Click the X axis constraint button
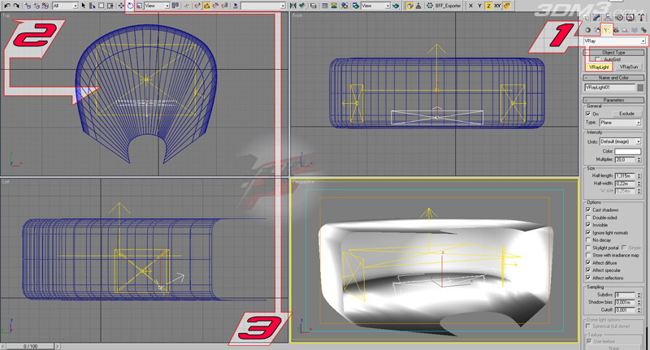 click(x=470, y=6)
